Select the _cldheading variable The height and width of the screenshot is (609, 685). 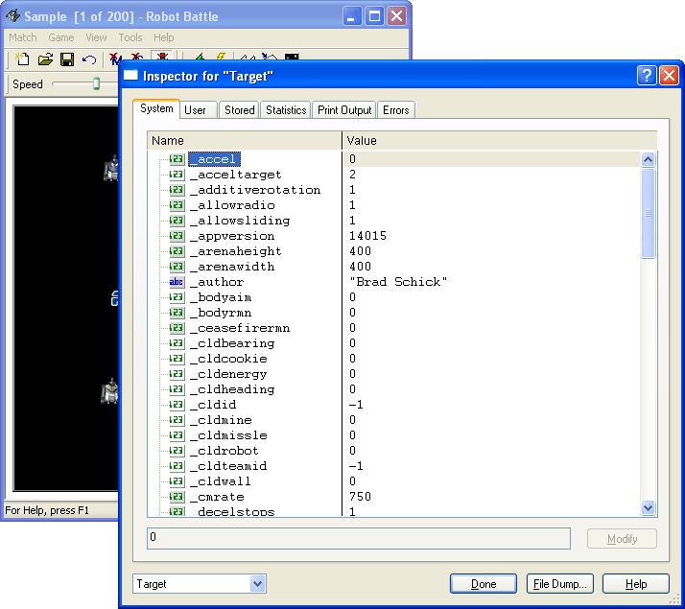point(232,389)
